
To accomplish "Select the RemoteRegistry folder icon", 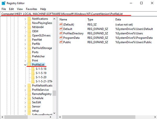I will 29,94.
